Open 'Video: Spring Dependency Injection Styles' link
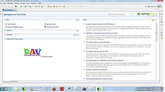 pos(99,78)
